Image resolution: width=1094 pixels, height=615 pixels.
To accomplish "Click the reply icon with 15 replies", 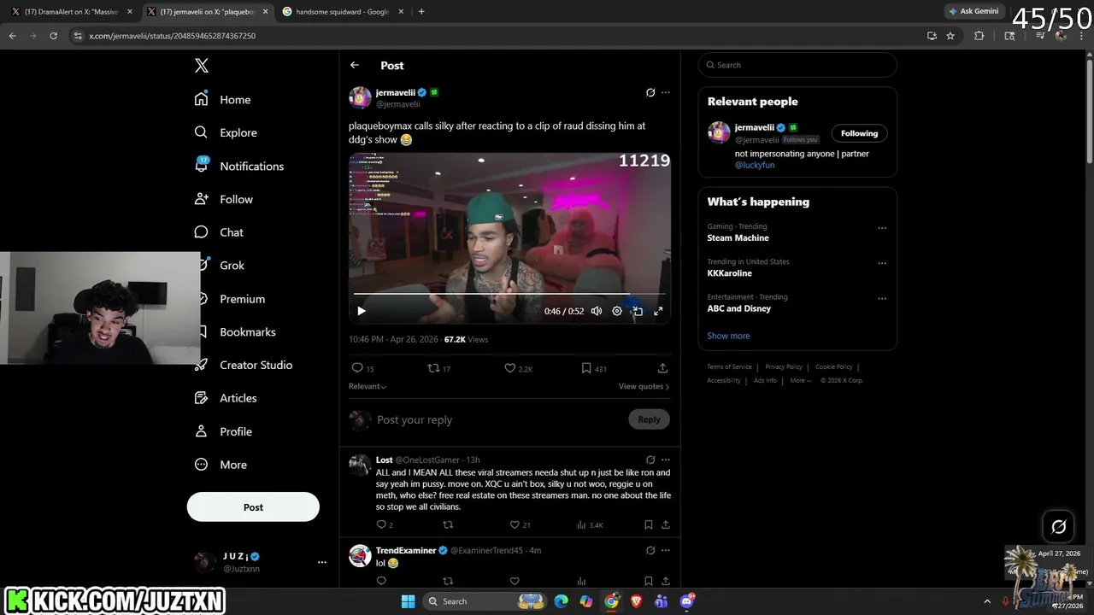I will pyautogui.click(x=357, y=368).
